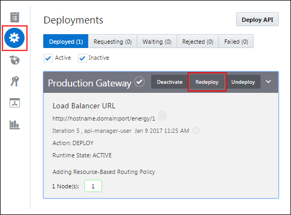Switch to the Waiting (0) tab
The height and width of the screenshot is (215, 291).
pyautogui.click(x=157, y=41)
